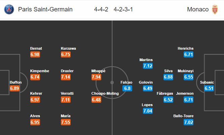Click the Paris Saint-Germain club crest
Image resolution: width=224 pixels, height=135 pixels.
(9, 9)
